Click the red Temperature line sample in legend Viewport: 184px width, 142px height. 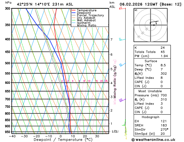74,10
